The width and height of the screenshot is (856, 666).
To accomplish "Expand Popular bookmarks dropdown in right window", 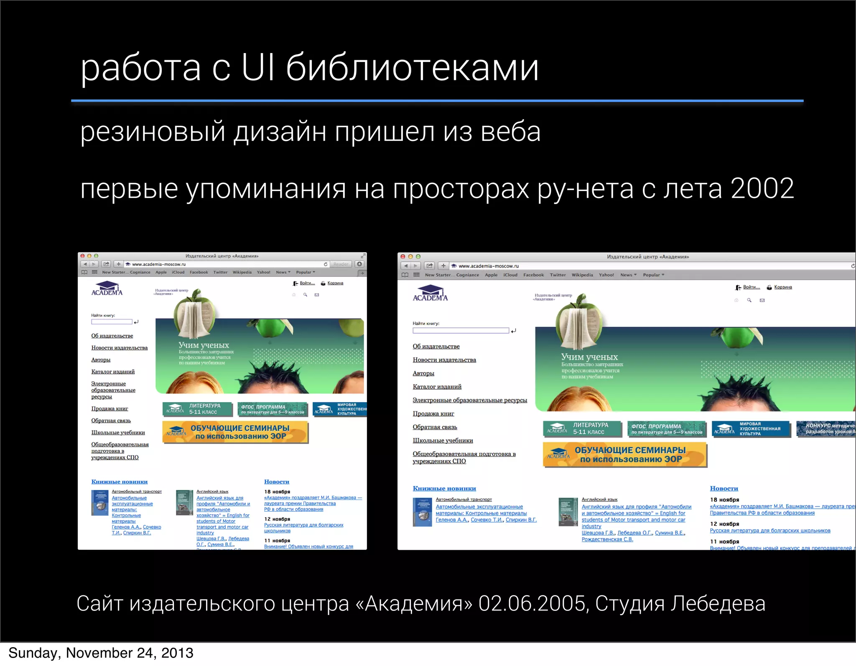I will pos(654,275).
